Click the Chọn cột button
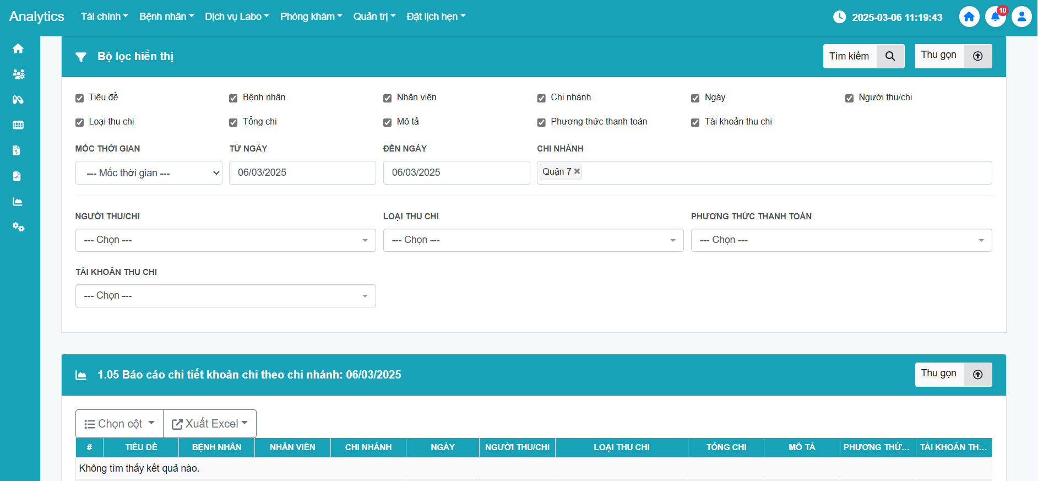Image resolution: width=1038 pixels, height=481 pixels. pyautogui.click(x=119, y=424)
